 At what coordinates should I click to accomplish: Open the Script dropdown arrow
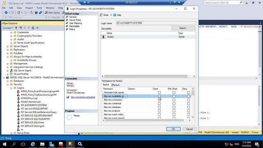pos(111,15)
